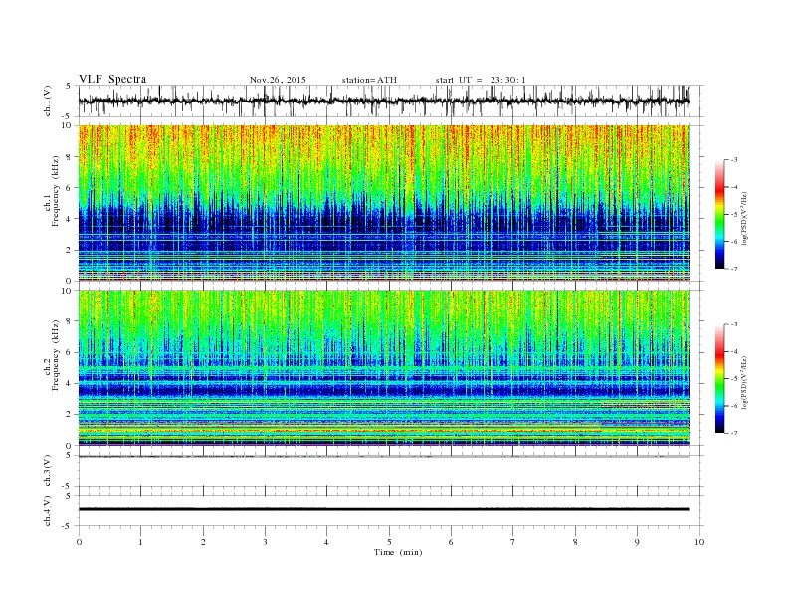Click the "10" time axis tick label
The image size is (788, 609).
click(699, 542)
